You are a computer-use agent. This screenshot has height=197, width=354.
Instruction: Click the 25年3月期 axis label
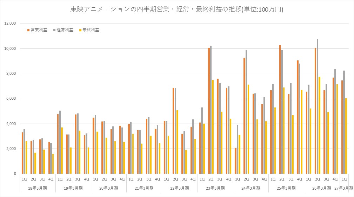pyautogui.click(x=286, y=188)
